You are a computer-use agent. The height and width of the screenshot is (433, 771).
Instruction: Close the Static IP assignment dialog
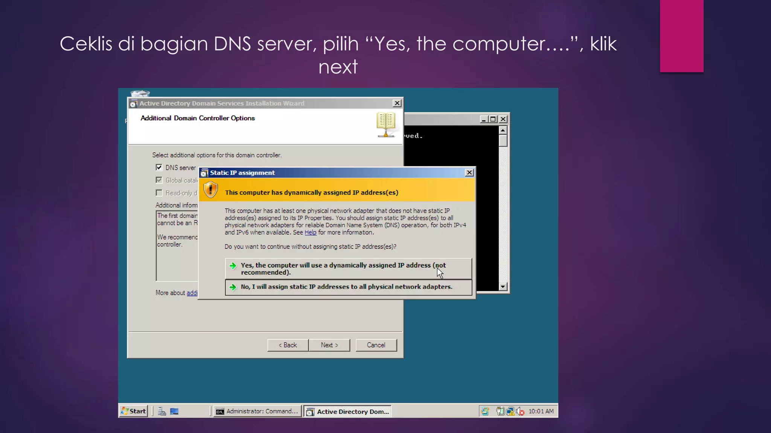pyautogui.click(x=469, y=173)
